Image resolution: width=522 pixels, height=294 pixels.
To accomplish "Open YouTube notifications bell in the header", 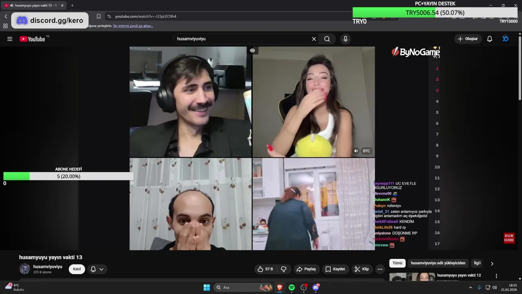I will pyautogui.click(x=489, y=39).
